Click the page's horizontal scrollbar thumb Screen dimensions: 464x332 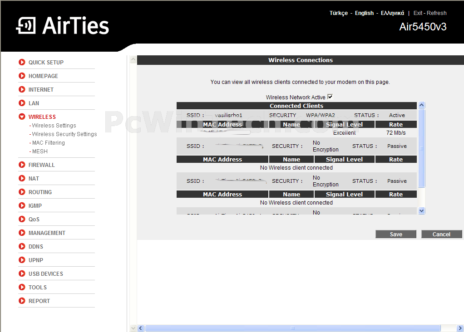coord(293,328)
